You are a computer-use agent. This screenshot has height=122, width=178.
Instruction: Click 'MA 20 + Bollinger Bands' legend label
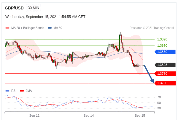[x=28, y=28]
